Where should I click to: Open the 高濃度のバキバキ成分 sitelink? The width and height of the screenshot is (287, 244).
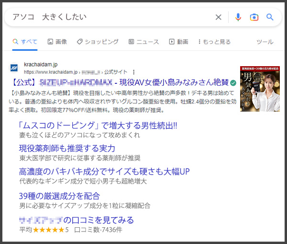[x=104, y=172]
